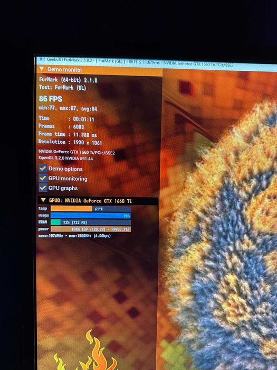Viewport: 277px width, 370px height.
Task: Click the GPU temp bar showing 61°C
Action: [x=91, y=209]
